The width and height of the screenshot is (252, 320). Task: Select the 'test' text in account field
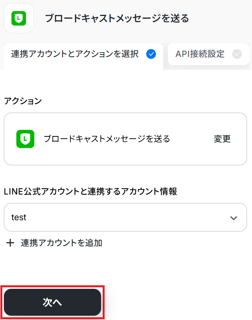(x=19, y=217)
